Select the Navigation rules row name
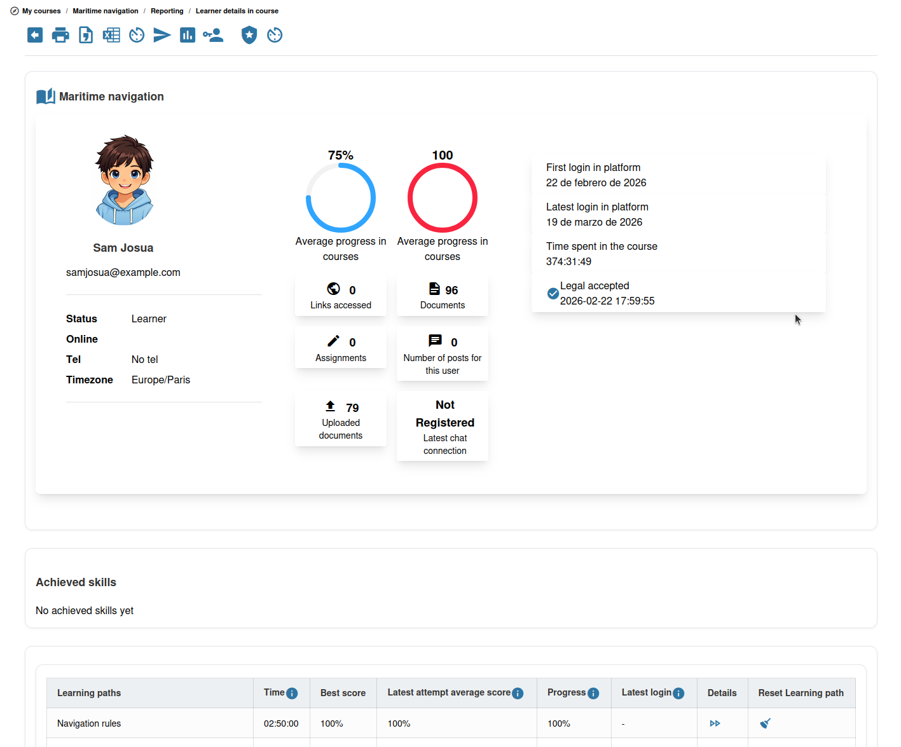This screenshot has height=747, width=901. [x=89, y=723]
